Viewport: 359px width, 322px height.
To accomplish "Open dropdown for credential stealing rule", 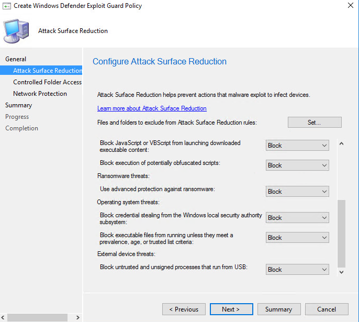I will click(x=297, y=218).
